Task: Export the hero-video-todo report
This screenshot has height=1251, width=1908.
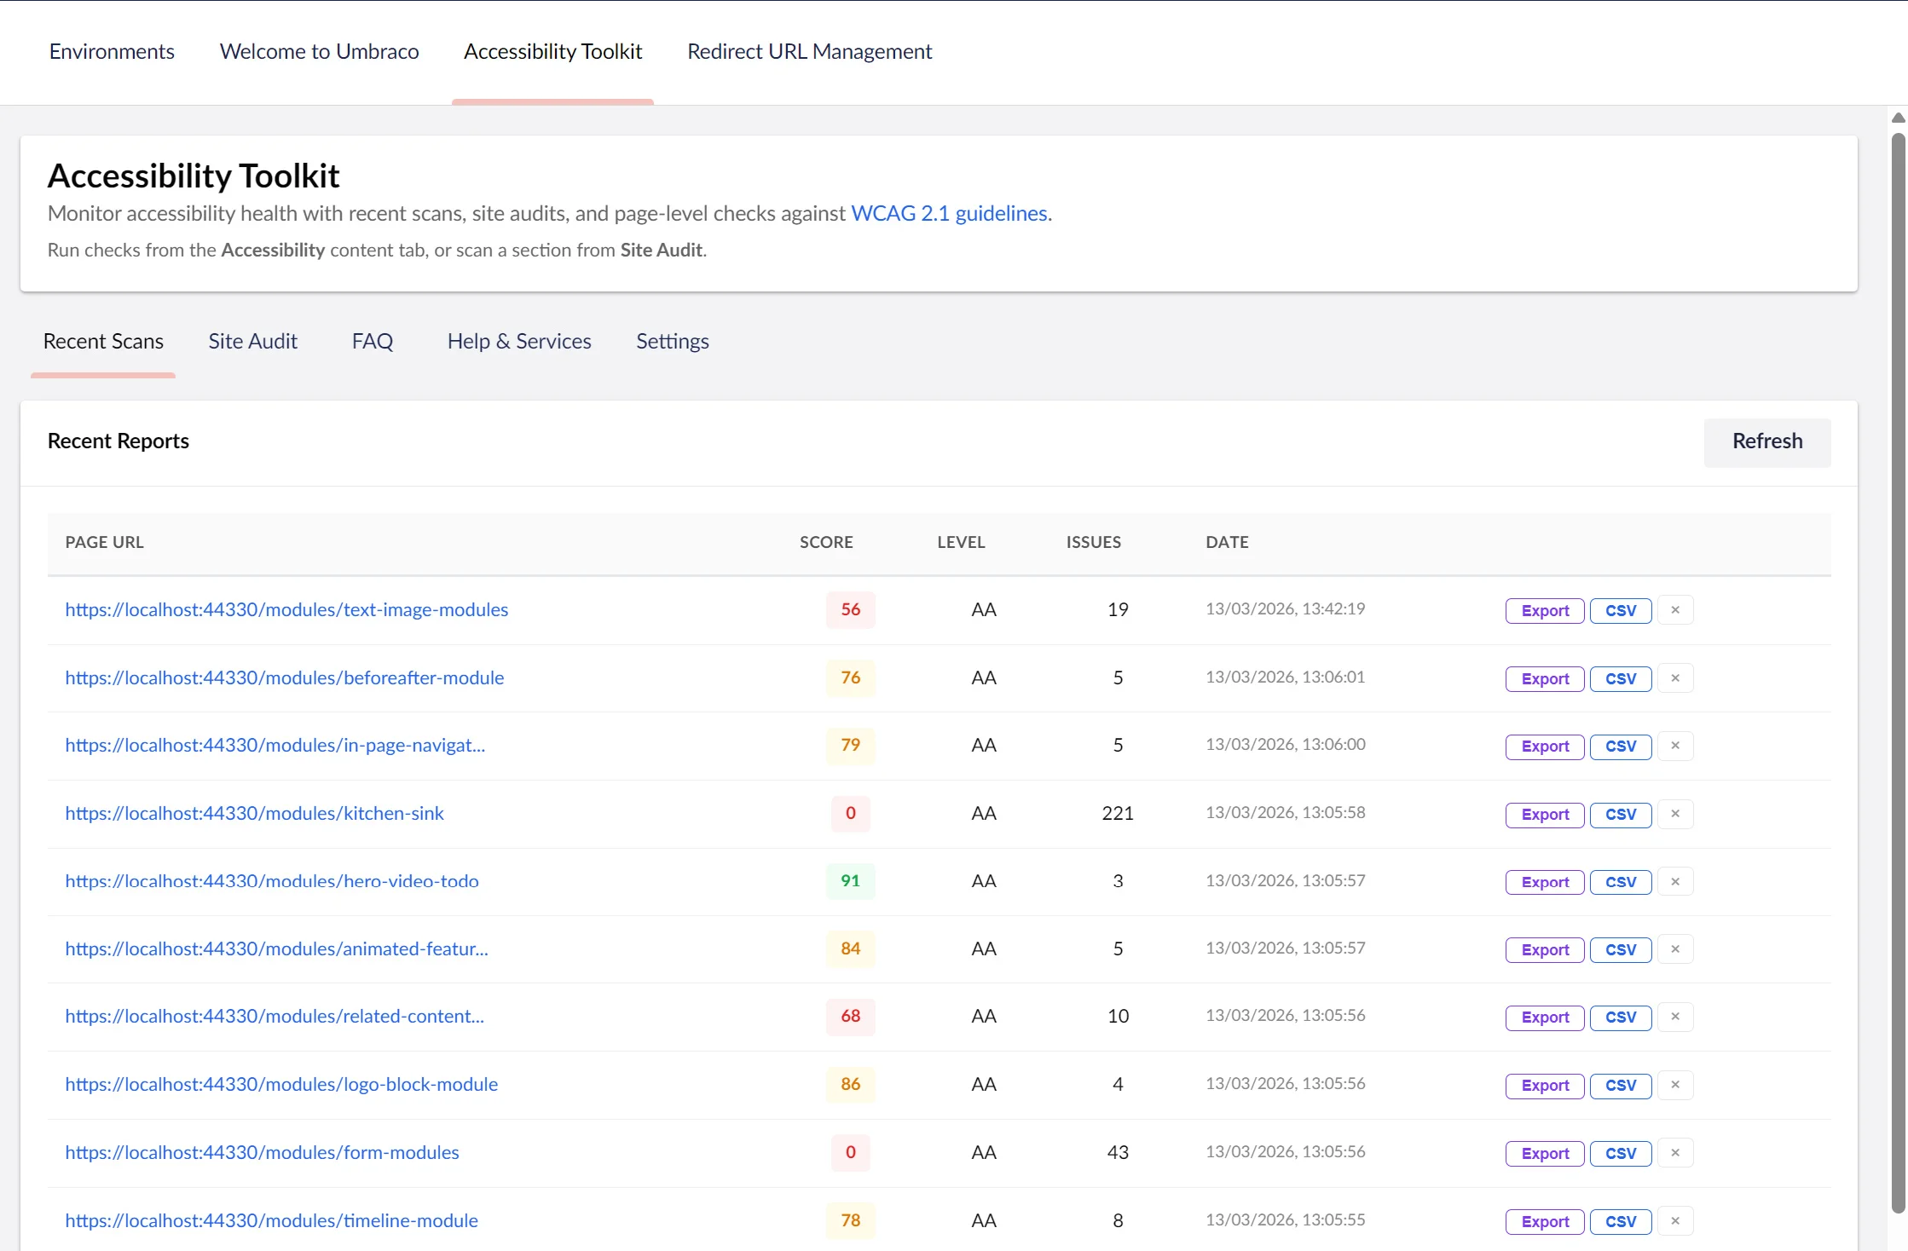Action: tap(1545, 883)
